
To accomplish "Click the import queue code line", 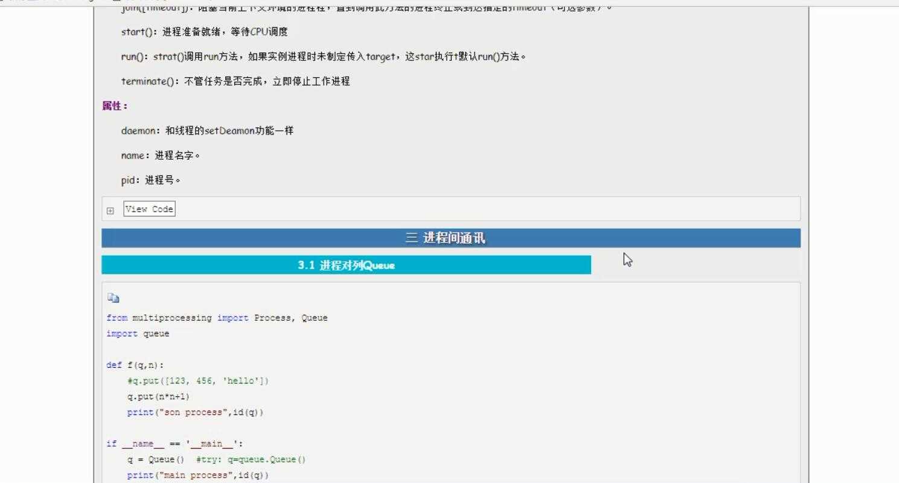I will (138, 333).
